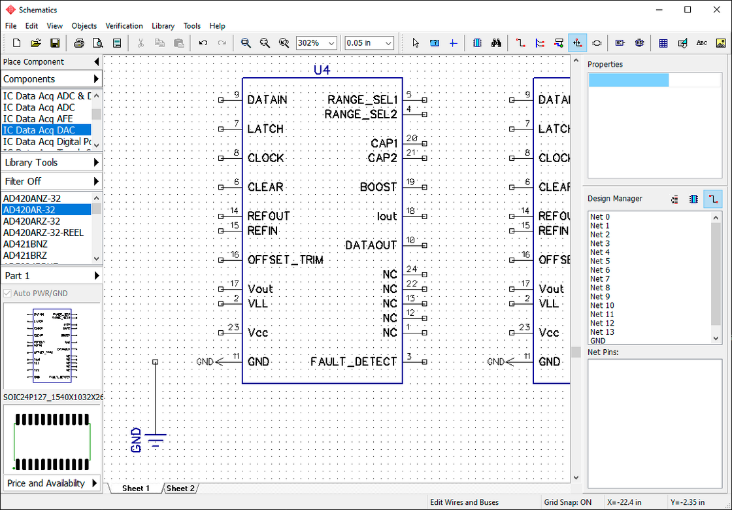732x510 pixels.
Task: Open the File menu
Action: (10, 25)
